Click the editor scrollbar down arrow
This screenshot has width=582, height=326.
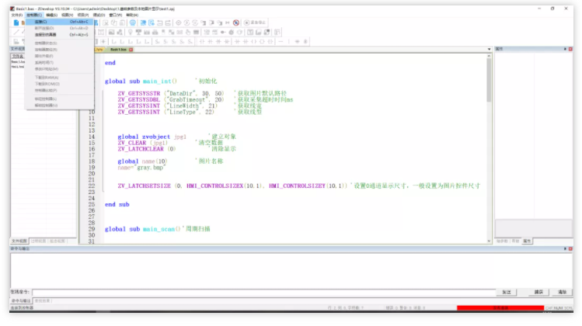pos(489,241)
